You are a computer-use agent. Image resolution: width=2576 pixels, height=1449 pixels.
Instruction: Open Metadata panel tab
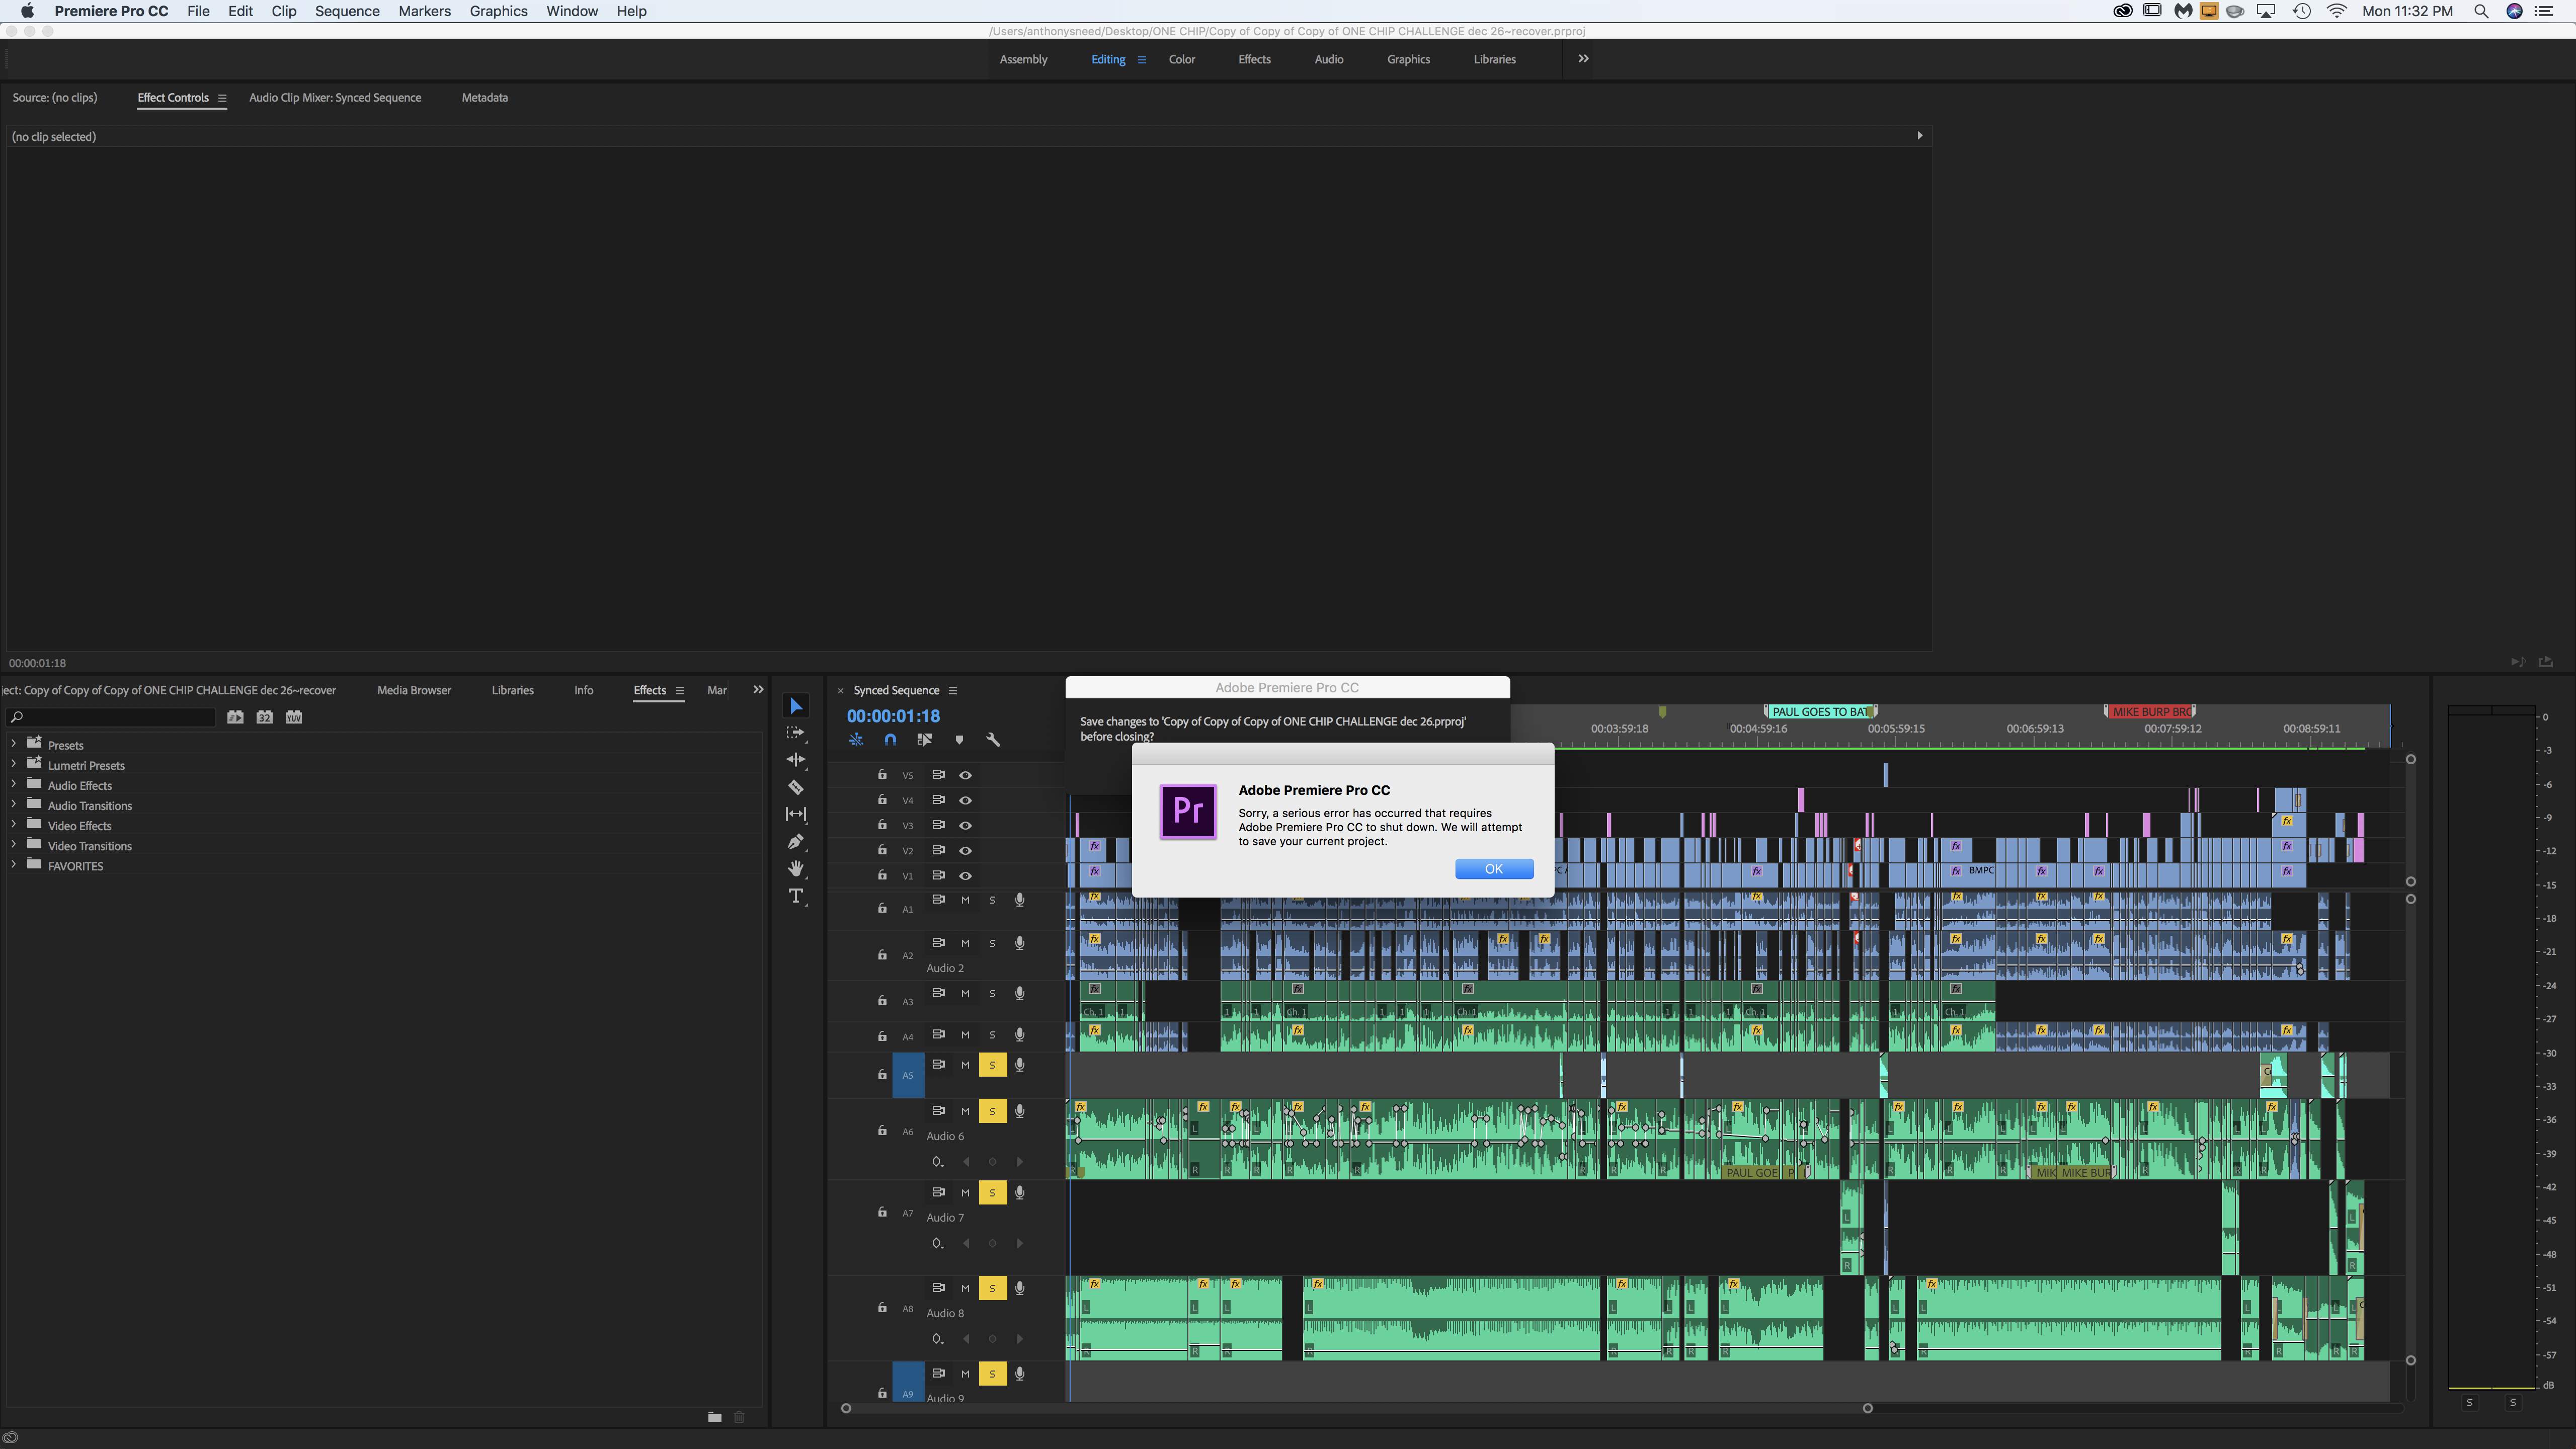pos(485,98)
